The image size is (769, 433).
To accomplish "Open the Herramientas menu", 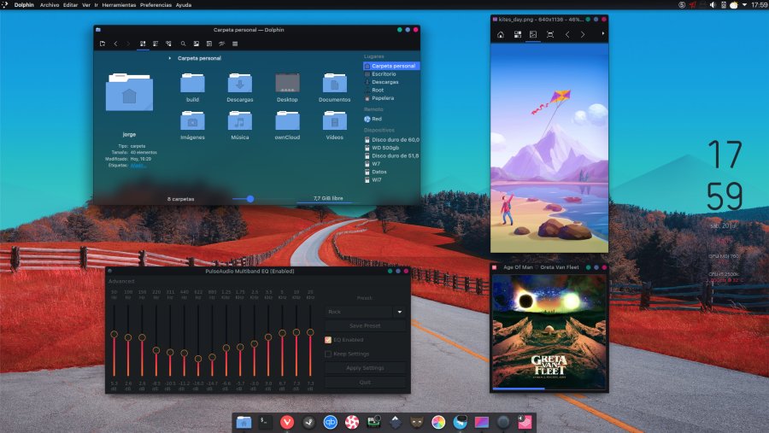I will point(119,5).
